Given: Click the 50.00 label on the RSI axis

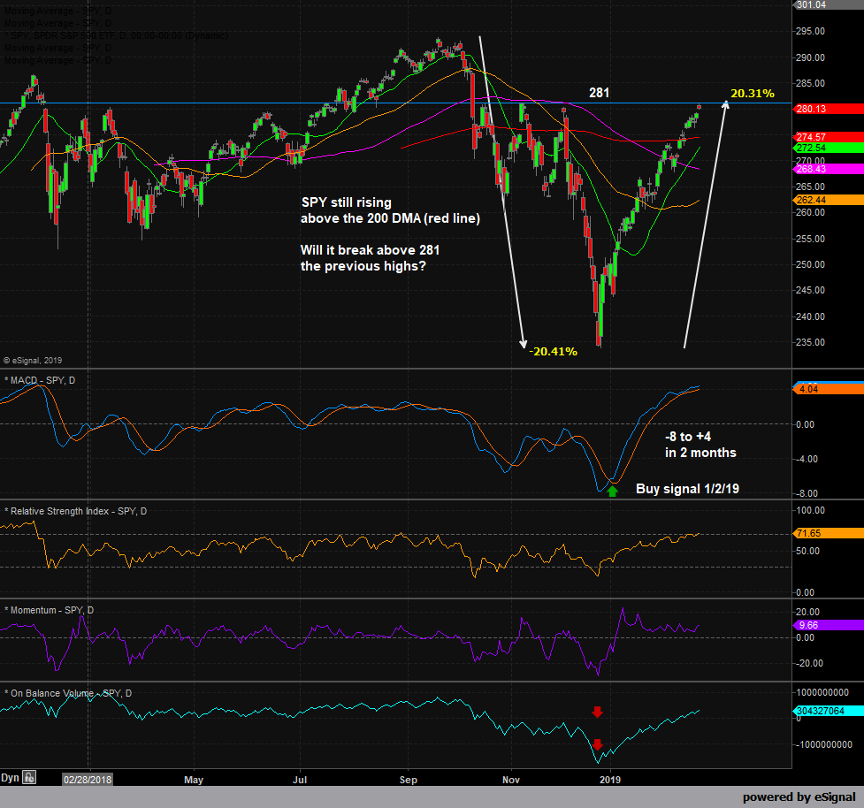Looking at the screenshot, I should [807, 552].
